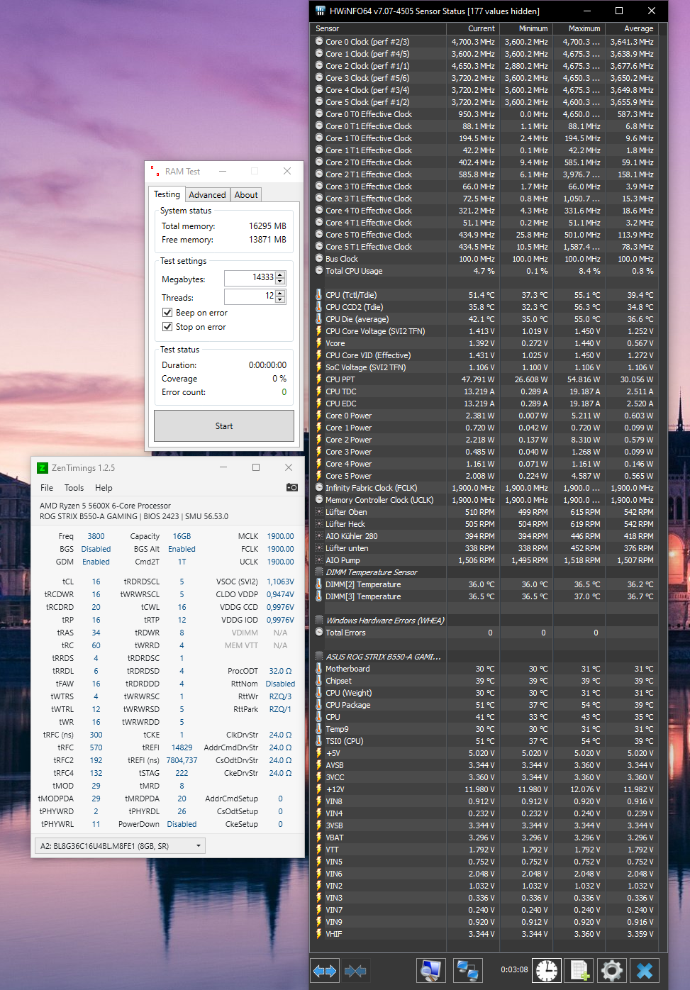
Task: Decrease Threads with the down spinner arrow
Action: (x=280, y=299)
